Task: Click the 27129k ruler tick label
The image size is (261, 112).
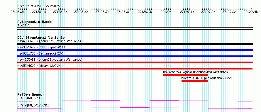Action: (x=166, y=12)
